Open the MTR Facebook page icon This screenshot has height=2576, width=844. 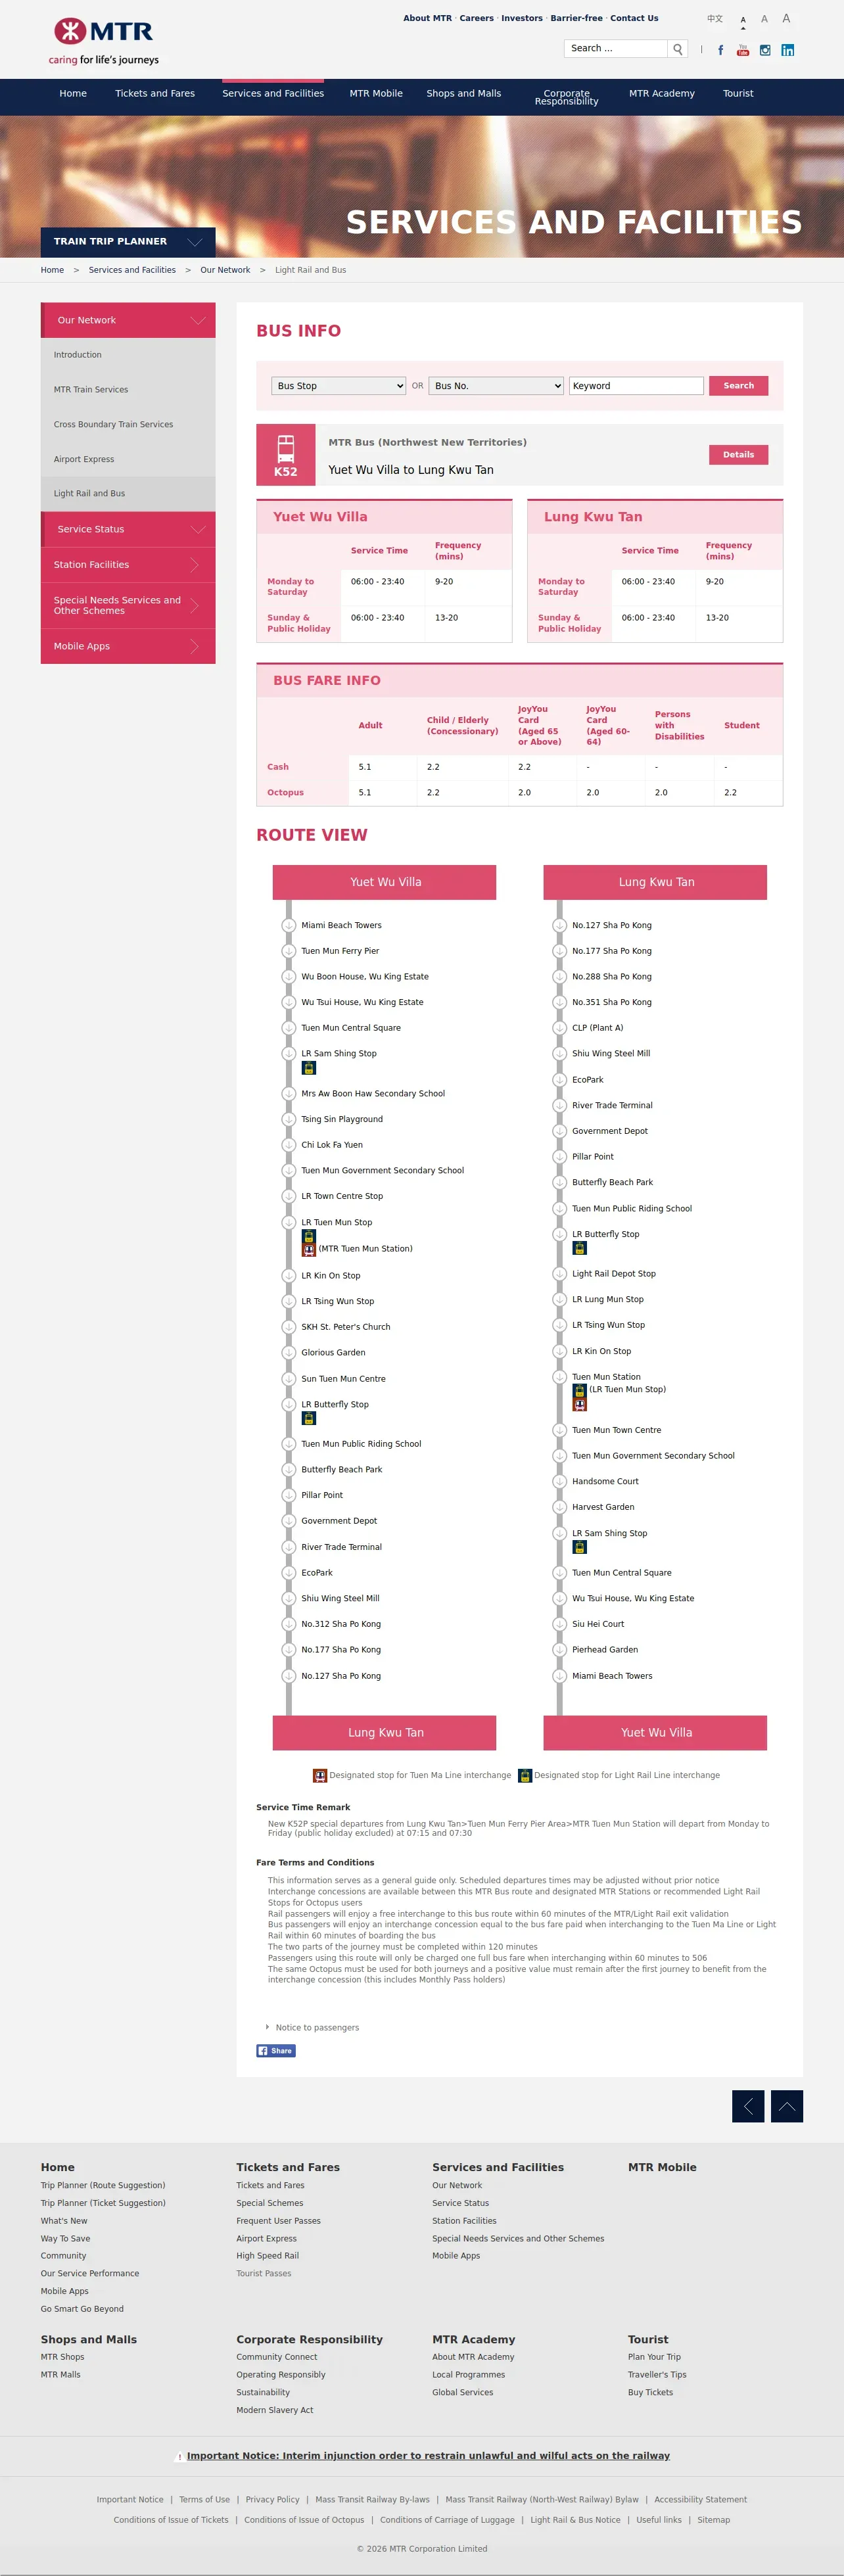click(x=720, y=50)
